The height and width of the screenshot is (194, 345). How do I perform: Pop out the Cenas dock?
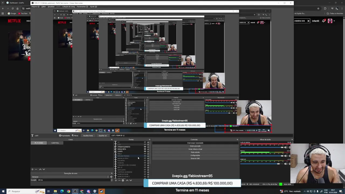click(112, 140)
